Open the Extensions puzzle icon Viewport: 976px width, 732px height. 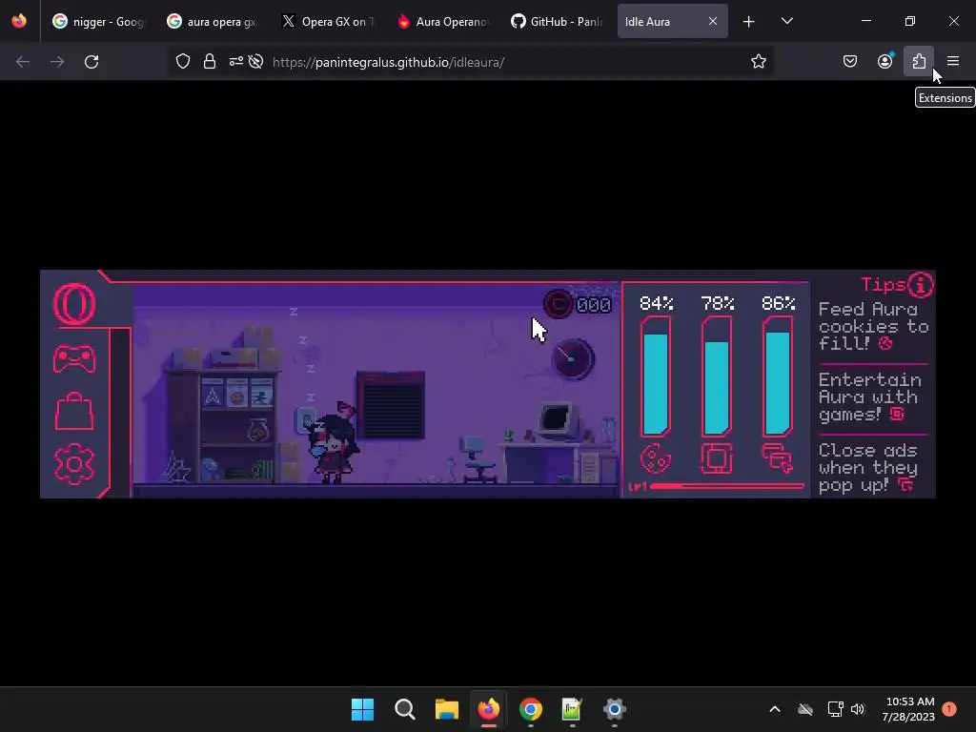919,62
